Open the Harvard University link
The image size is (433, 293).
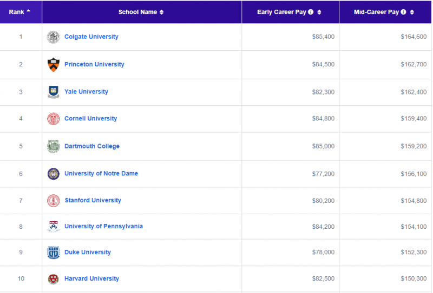(x=91, y=278)
